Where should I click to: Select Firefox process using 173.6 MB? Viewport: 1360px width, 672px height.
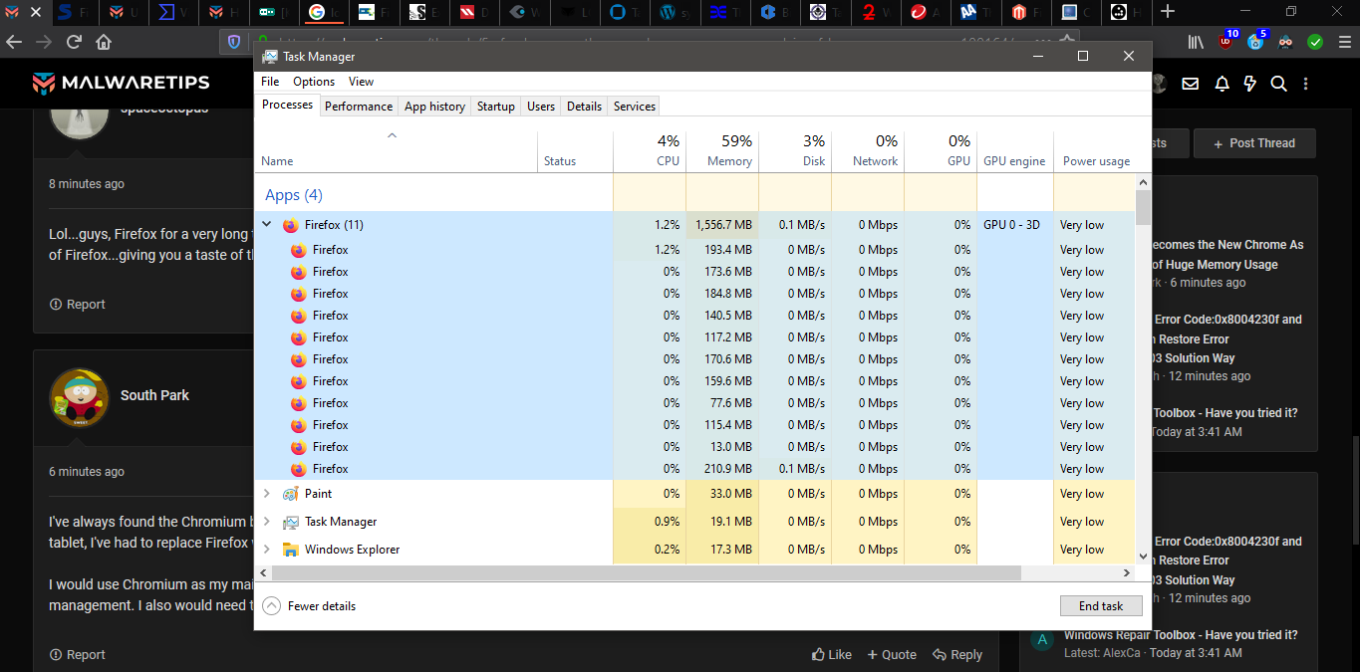pyautogui.click(x=694, y=272)
